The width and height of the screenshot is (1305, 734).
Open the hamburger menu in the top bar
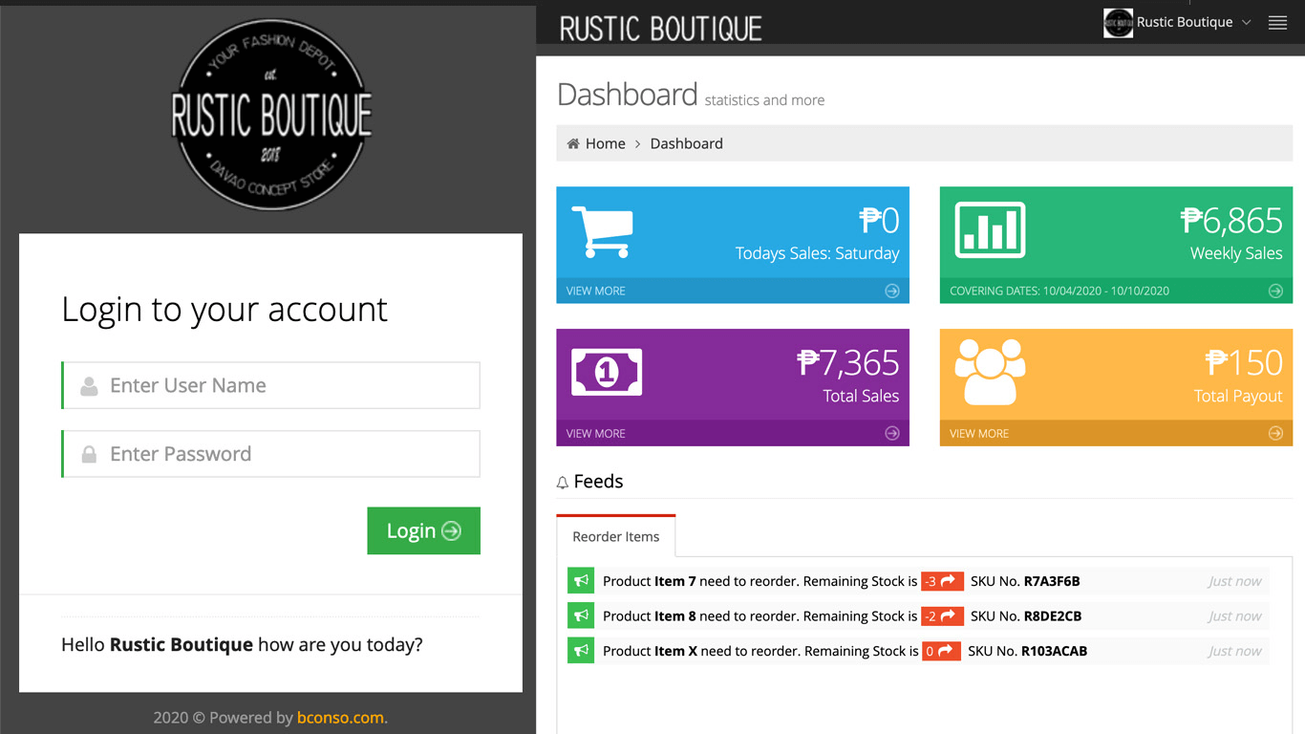coord(1277,23)
